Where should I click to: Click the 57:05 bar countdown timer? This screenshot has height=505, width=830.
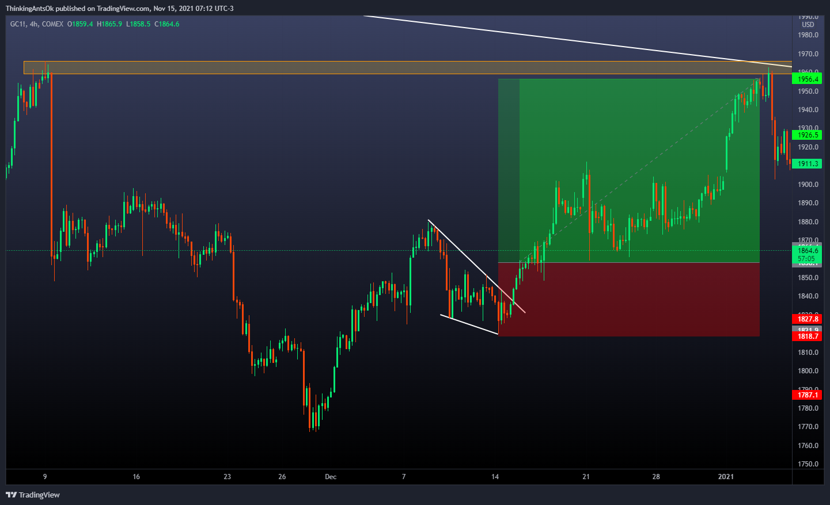pos(806,259)
